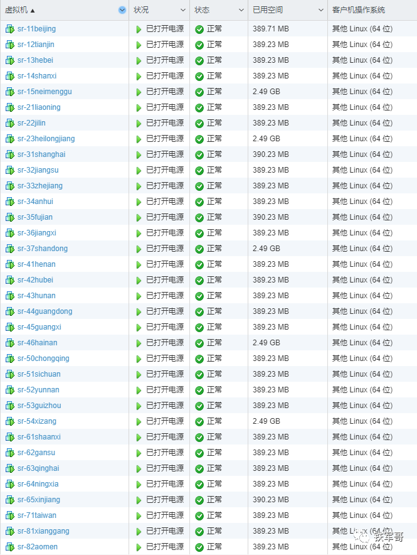
Task: Click the VM icon beside sr-42hubei
Action: pyautogui.click(x=10, y=281)
